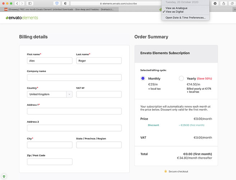Focus the VAT Nº input field
236x180 pixels.
pyautogui.click(x=99, y=94)
